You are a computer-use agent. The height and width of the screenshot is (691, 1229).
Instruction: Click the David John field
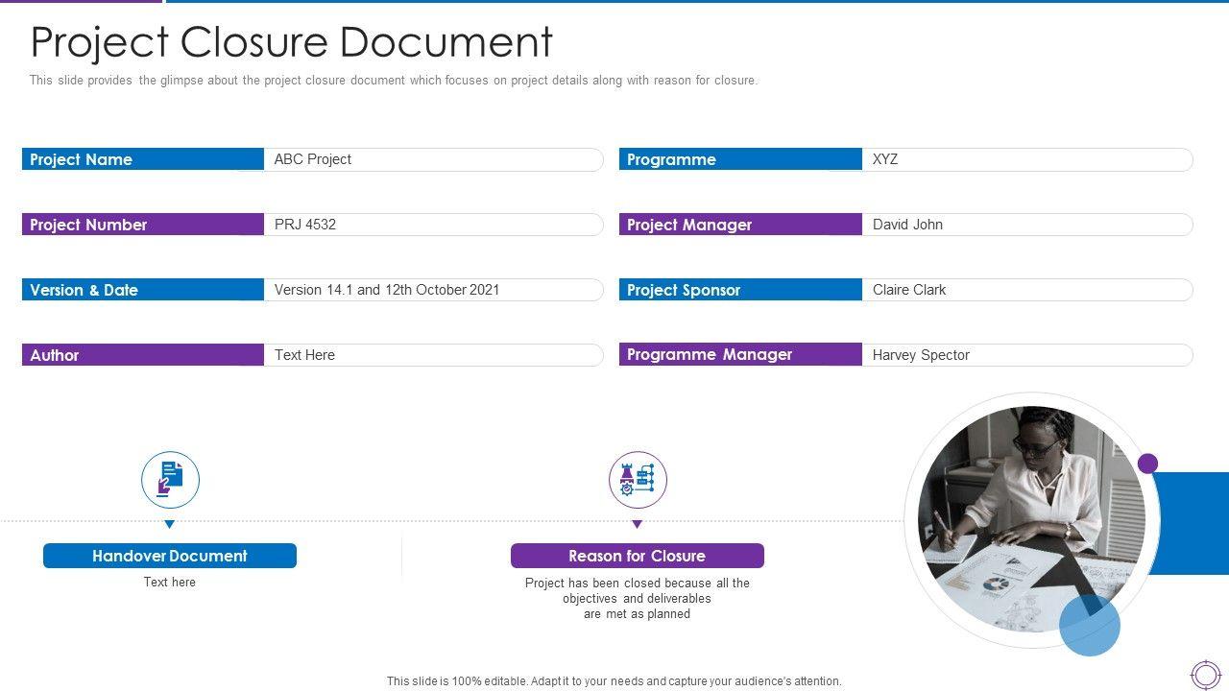coord(1027,225)
